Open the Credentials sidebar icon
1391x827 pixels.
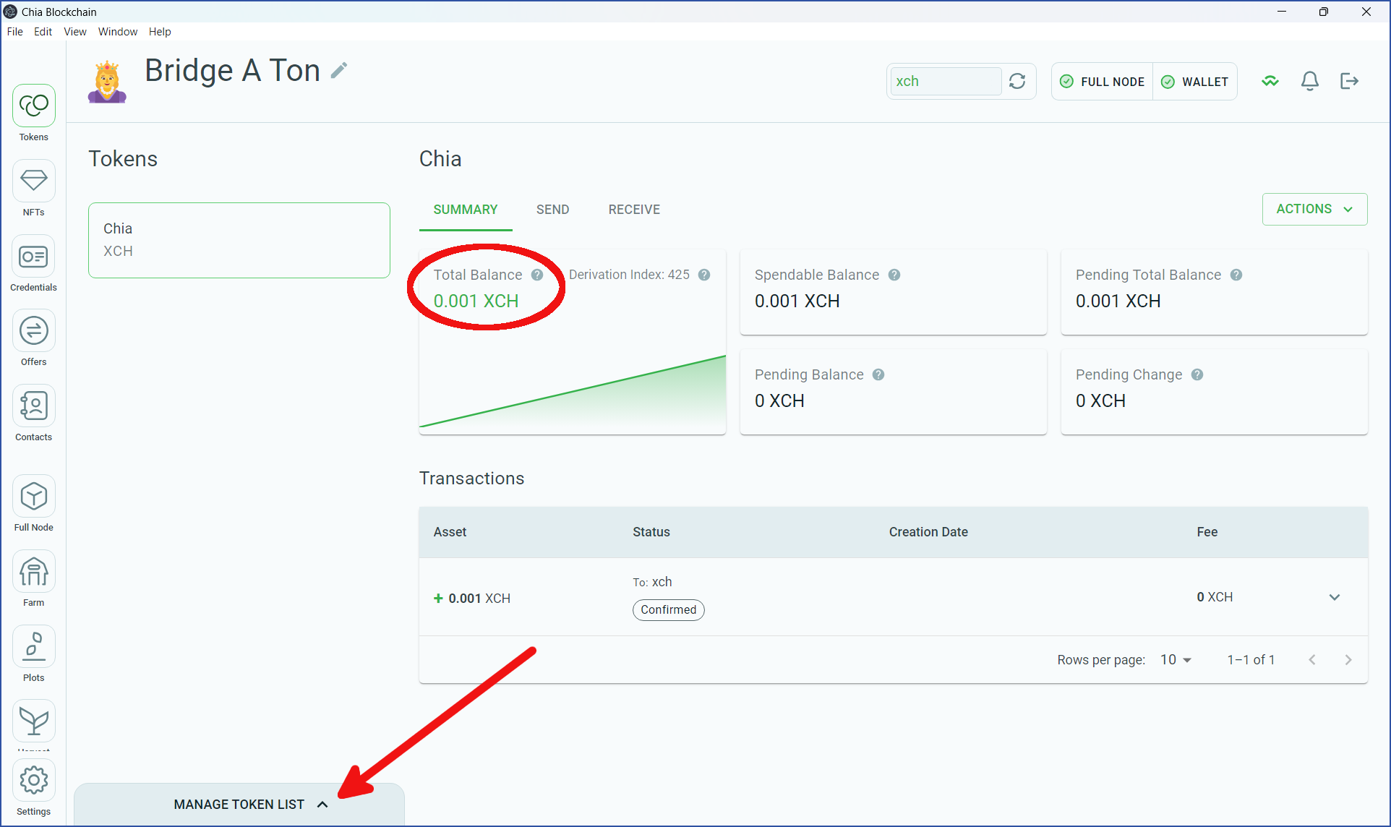pyautogui.click(x=33, y=257)
